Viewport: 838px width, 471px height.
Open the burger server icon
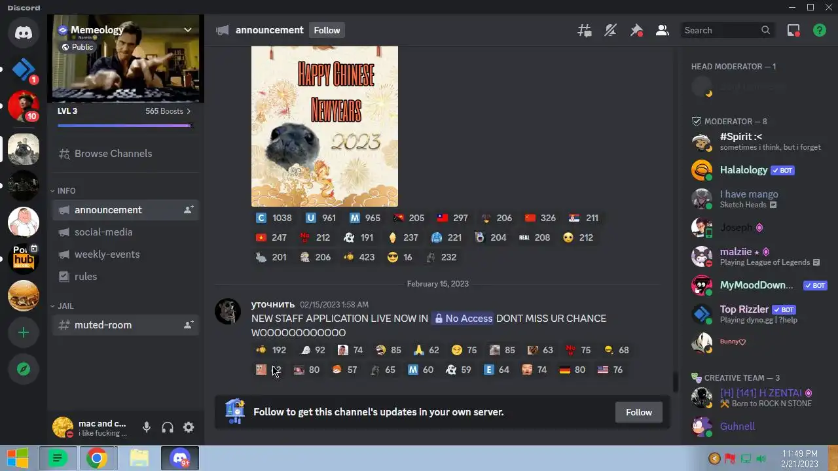pos(24,296)
